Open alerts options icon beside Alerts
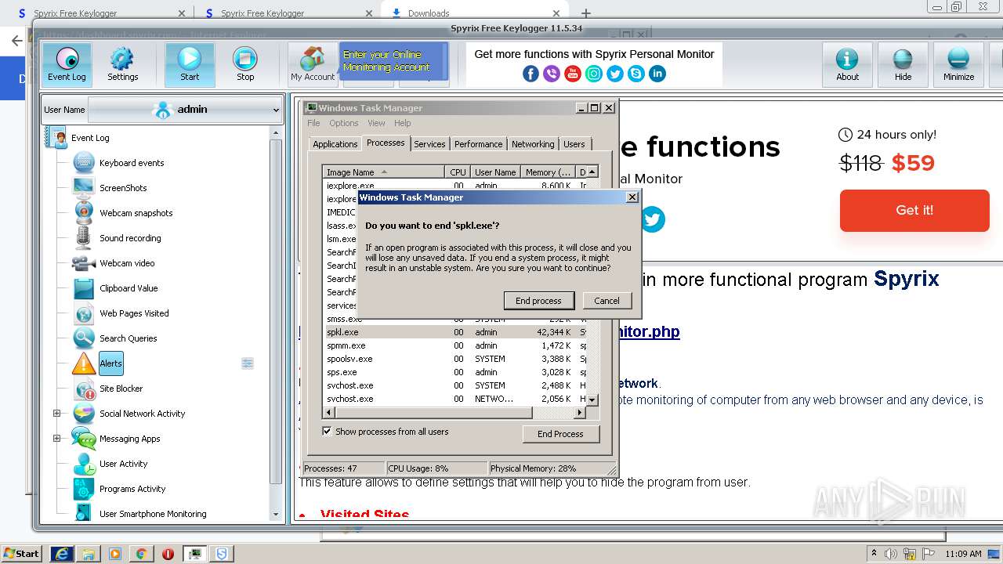The image size is (1003, 564). pos(248,363)
